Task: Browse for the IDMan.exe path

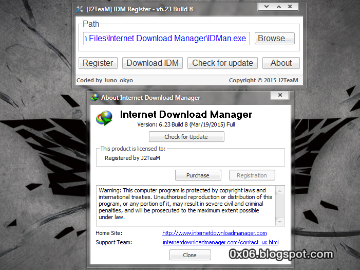Action: (x=275, y=38)
